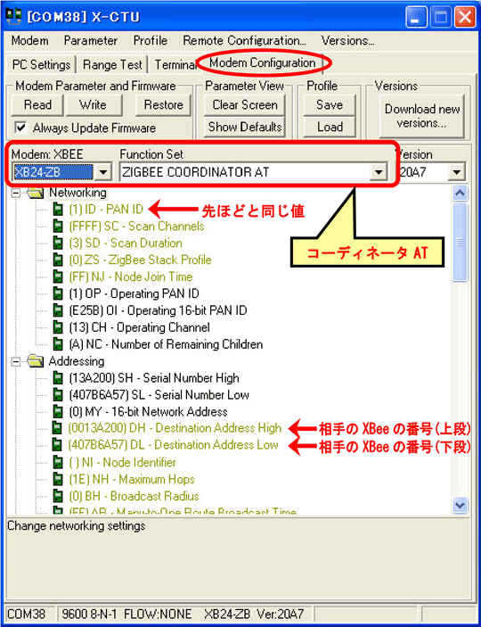Screen dimensions: 481x627
Task: Click the icon beside ZS - ZigBee Stack Profile
Action: 58,260
